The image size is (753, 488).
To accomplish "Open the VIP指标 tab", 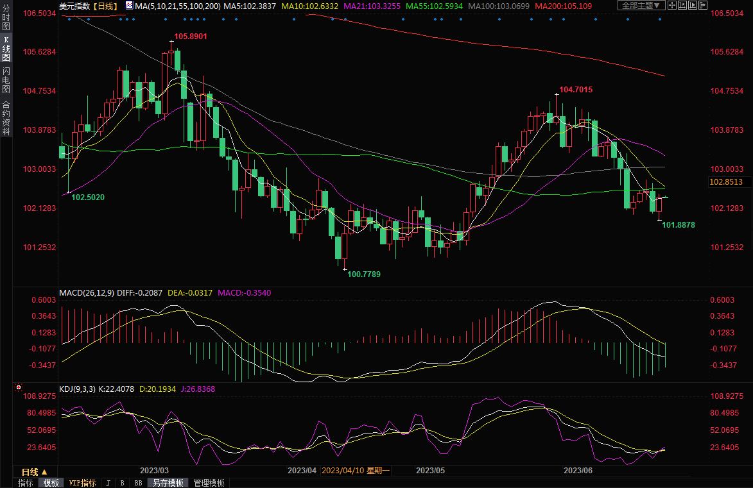I will click(x=82, y=483).
